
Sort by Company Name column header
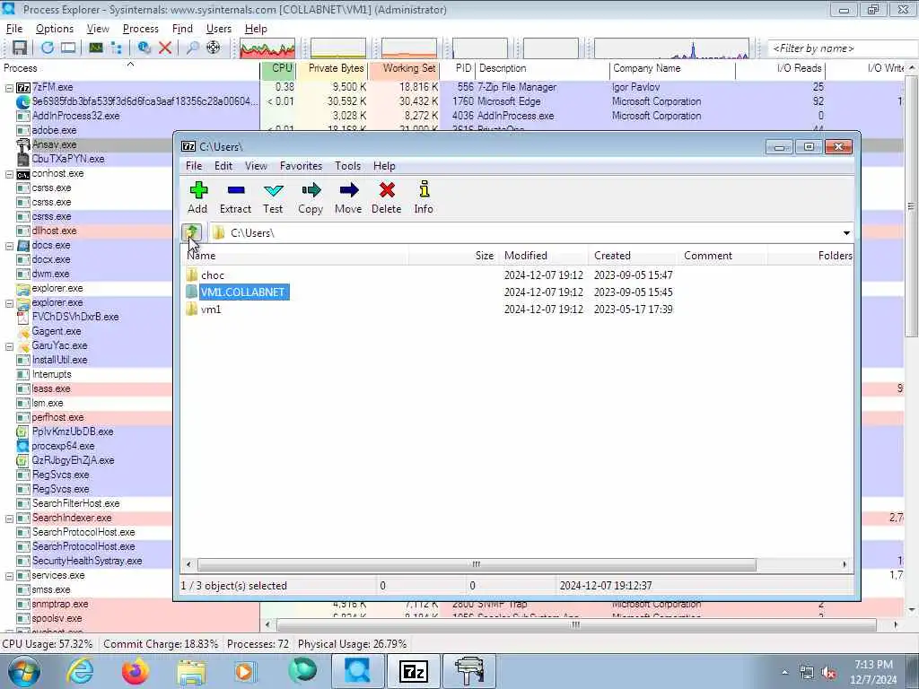coord(672,68)
